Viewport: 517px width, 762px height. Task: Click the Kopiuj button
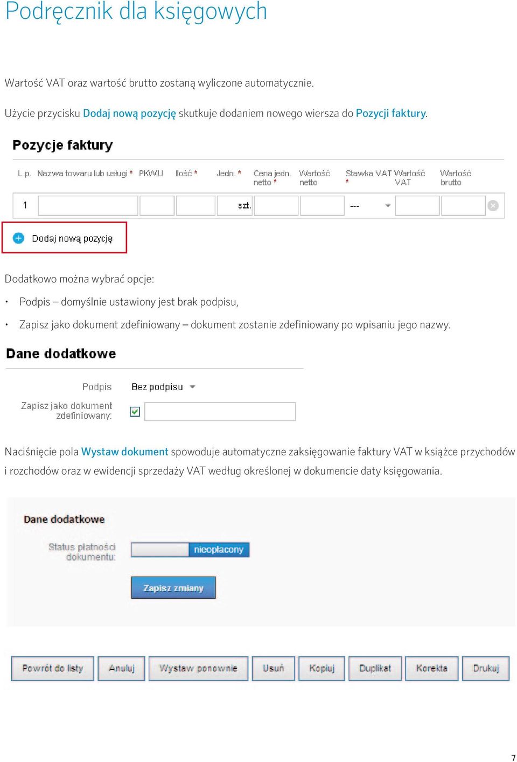click(x=322, y=668)
